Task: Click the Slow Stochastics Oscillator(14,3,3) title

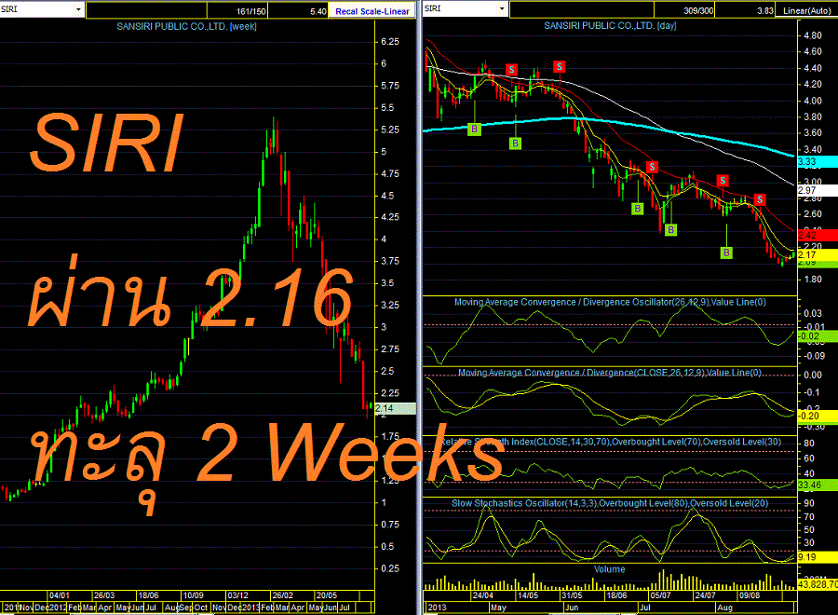Action: tap(610, 503)
